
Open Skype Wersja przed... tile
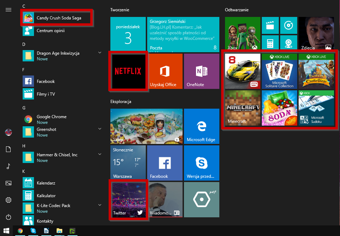[x=202, y=163]
